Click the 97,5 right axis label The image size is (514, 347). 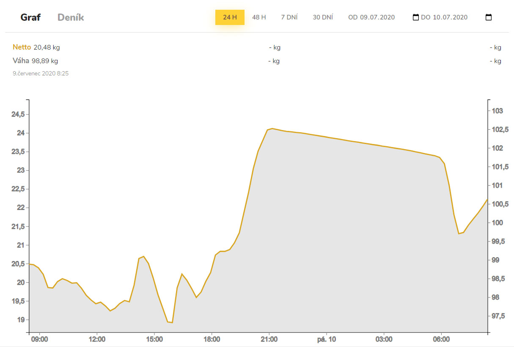click(x=498, y=316)
